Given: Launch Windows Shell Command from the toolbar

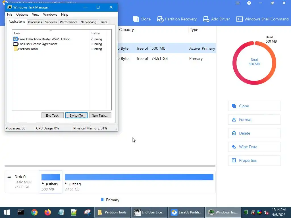Looking at the screenshot, I should (x=262, y=19).
